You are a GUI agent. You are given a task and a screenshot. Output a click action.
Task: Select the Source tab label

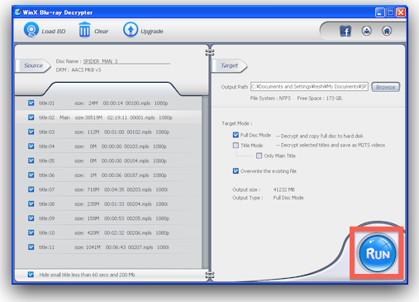tap(33, 65)
